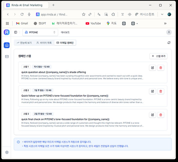
Task: Open a new browser tab with plus
Action: pos(53,5)
